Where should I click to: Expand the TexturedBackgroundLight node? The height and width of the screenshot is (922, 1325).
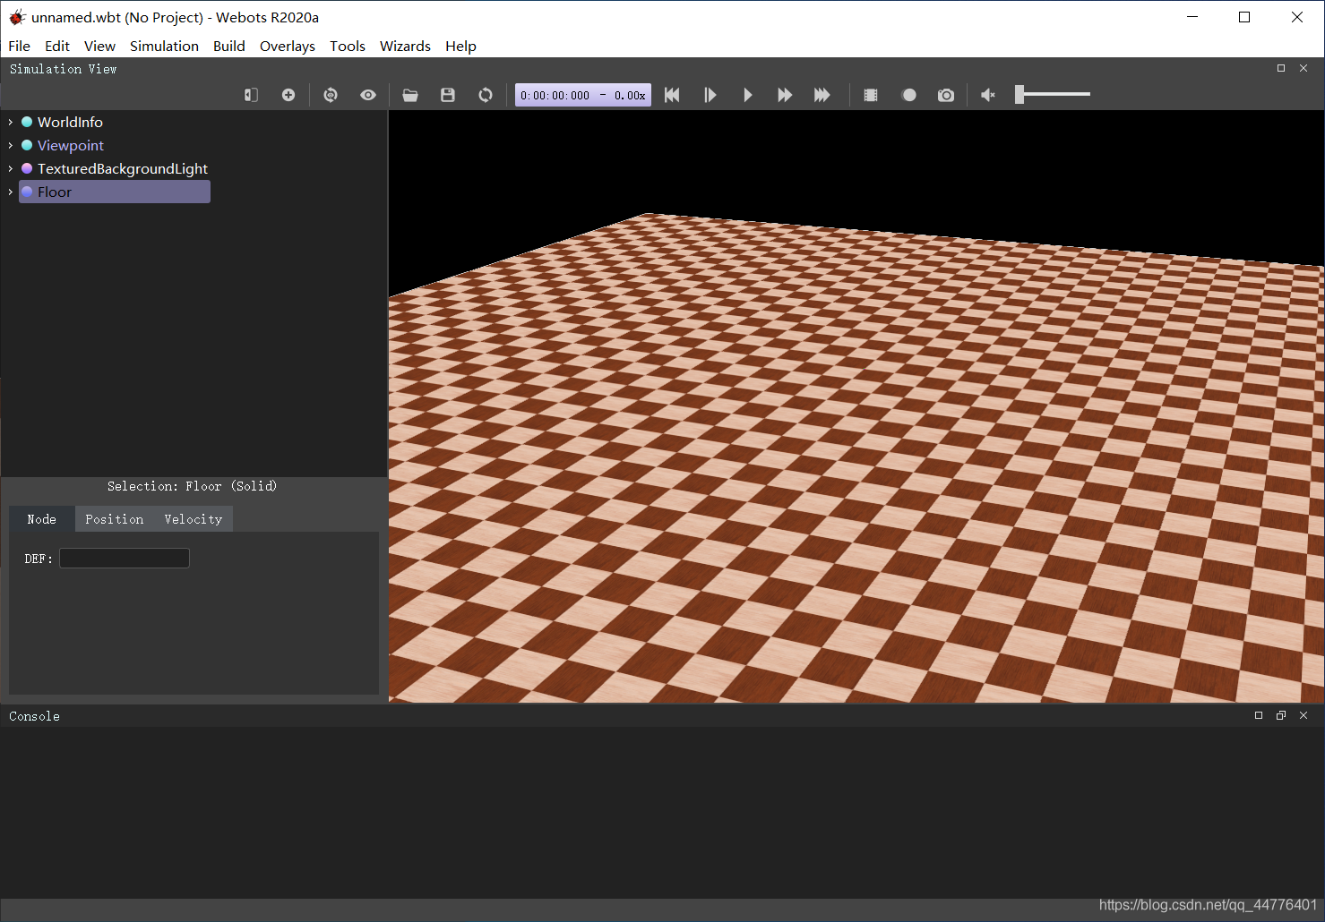click(x=11, y=168)
